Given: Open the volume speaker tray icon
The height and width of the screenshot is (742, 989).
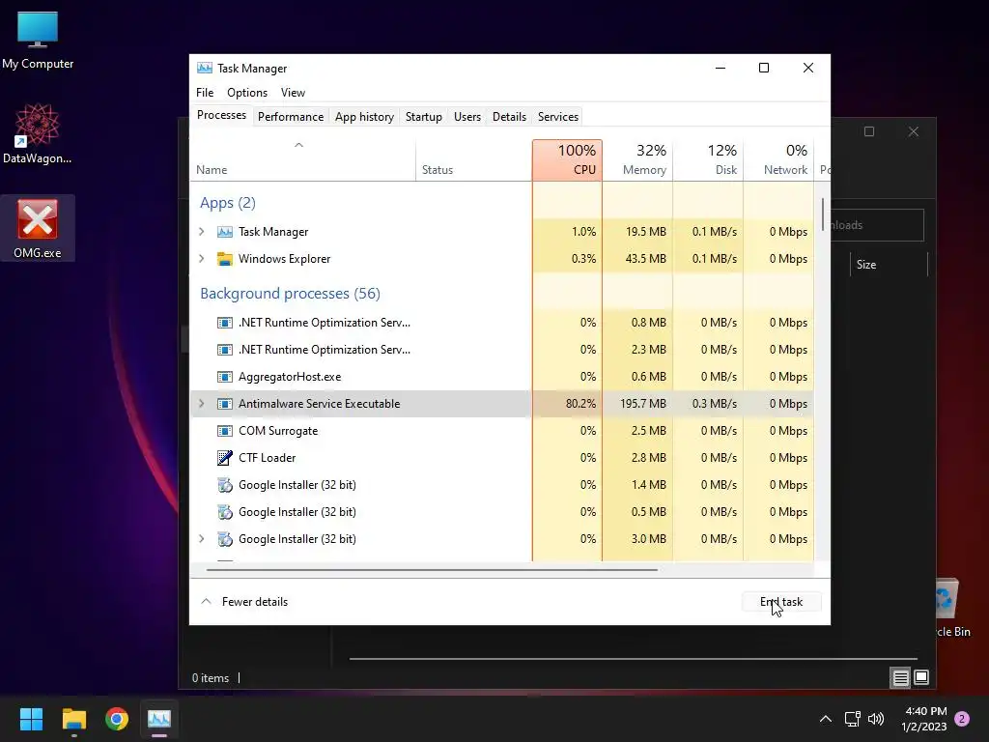Looking at the screenshot, I should tap(876, 719).
